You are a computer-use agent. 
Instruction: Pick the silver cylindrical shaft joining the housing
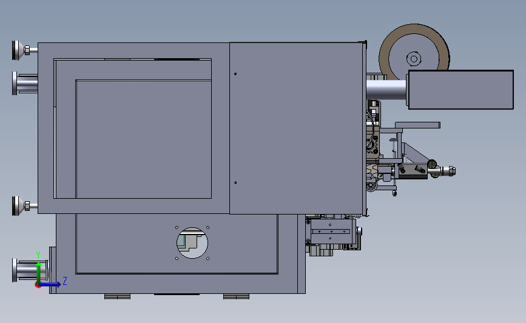[386, 90]
